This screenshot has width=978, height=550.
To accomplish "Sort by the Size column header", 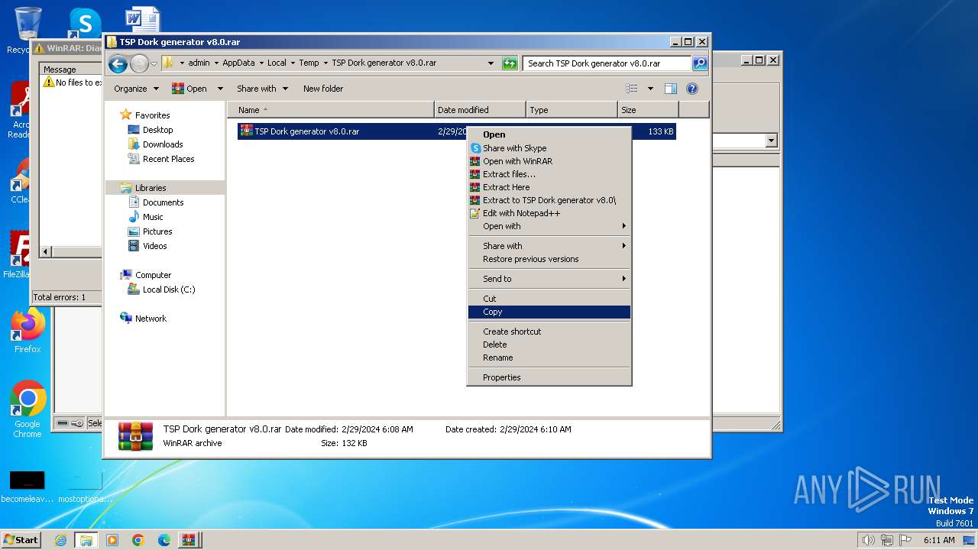I will tap(648, 110).
